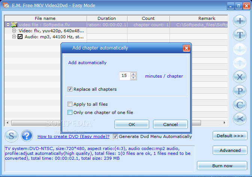Enable Apply to all files

tap(70, 104)
